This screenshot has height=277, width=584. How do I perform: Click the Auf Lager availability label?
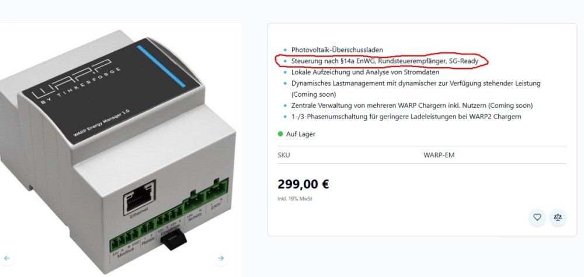click(301, 134)
